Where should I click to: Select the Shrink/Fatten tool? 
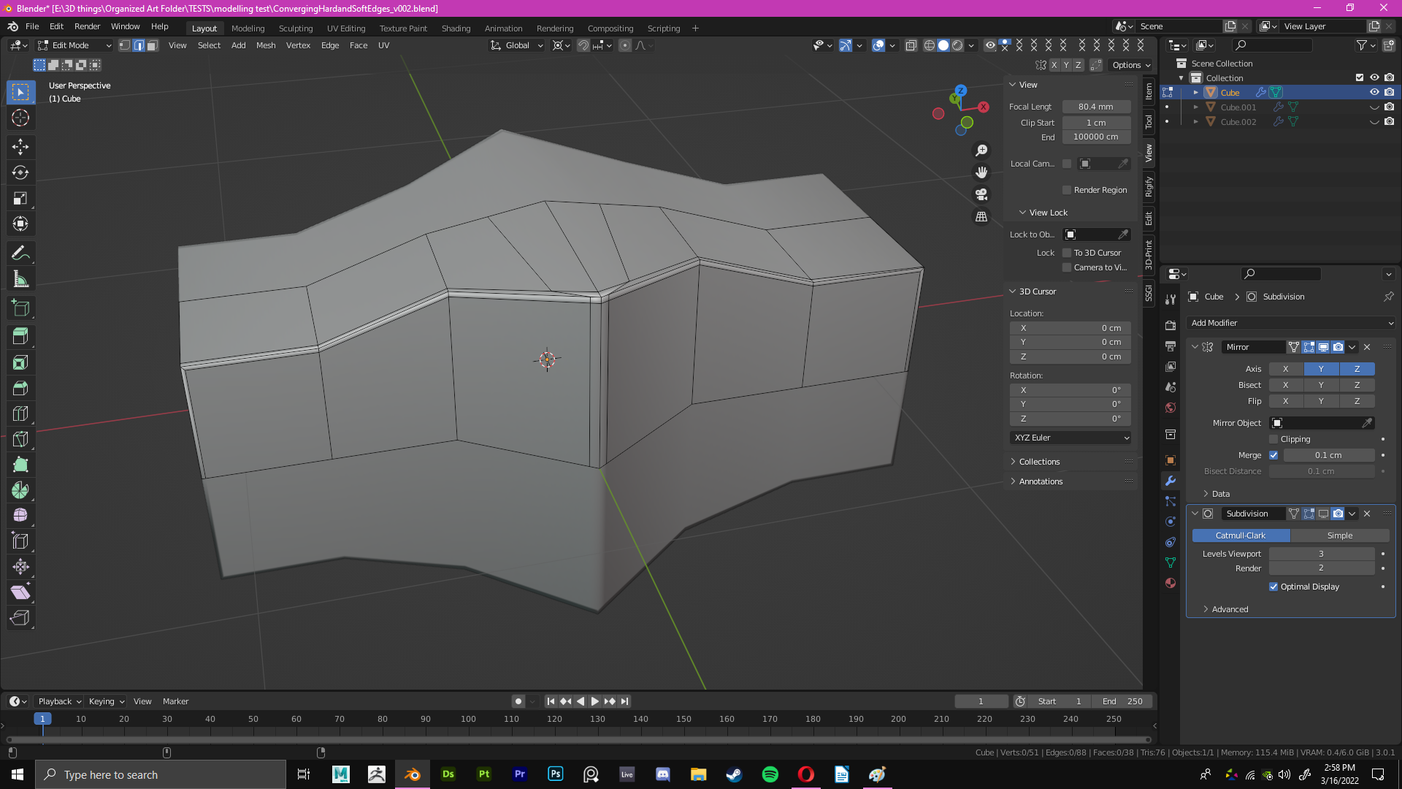pos(20,567)
